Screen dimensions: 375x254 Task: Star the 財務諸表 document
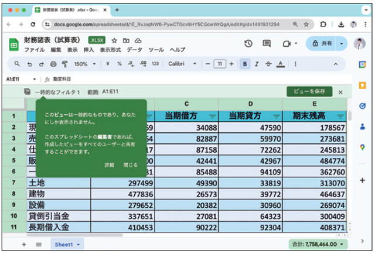114,40
